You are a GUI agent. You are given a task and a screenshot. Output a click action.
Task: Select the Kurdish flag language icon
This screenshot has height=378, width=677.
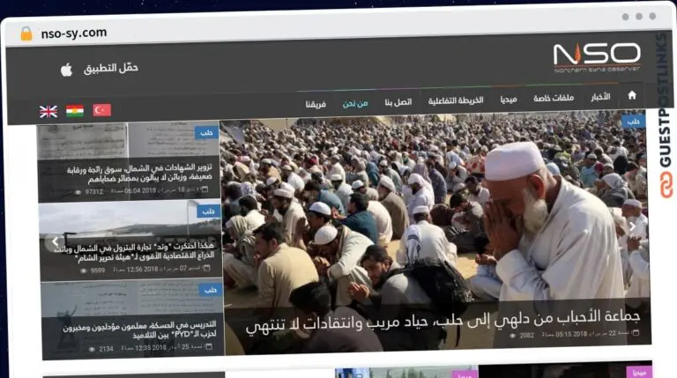click(75, 111)
